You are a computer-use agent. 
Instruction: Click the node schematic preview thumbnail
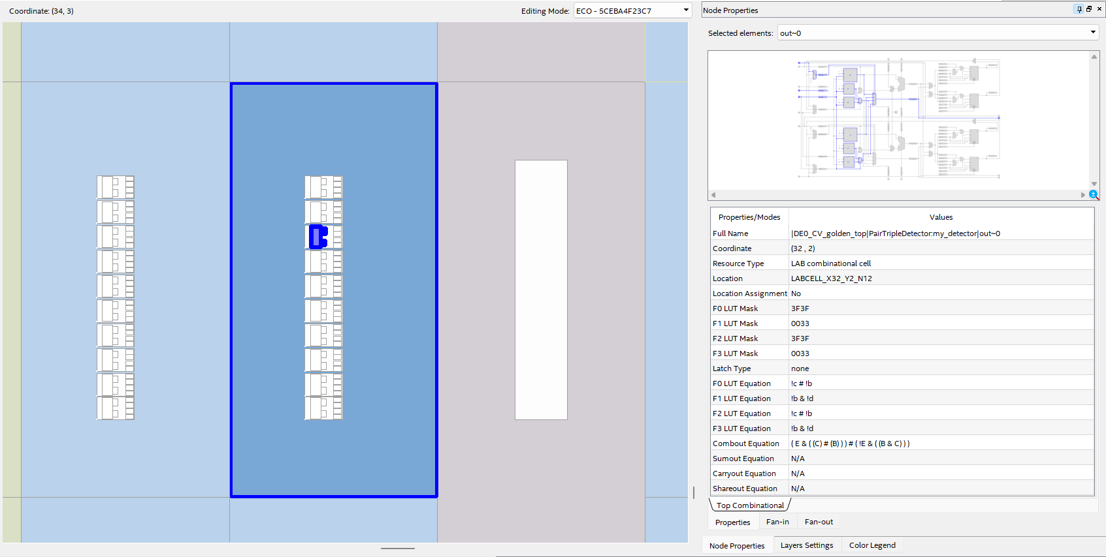click(x=899, y=119)
